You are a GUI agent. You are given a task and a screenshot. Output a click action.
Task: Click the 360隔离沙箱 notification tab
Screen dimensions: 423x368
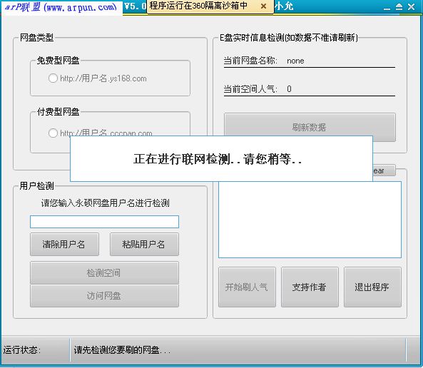(x=210, y=6)
